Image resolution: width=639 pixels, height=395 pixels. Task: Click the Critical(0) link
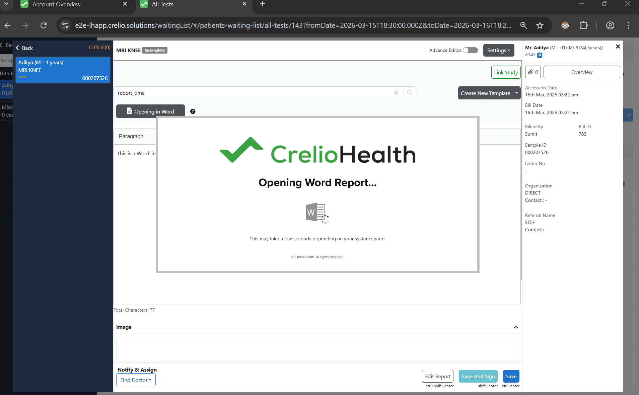(99, 48)
